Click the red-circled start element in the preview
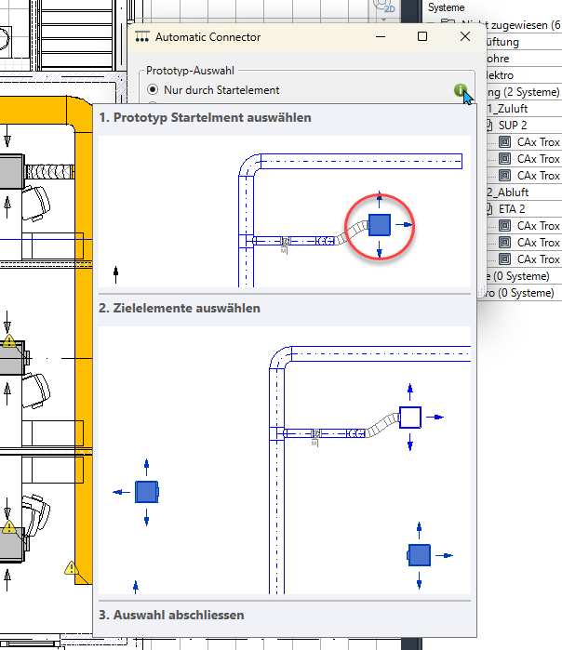The height and width of the screenshot is (650, 562). (x=379, y=224)
